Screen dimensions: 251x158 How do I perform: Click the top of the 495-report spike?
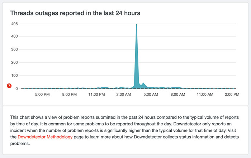[136, 24]
